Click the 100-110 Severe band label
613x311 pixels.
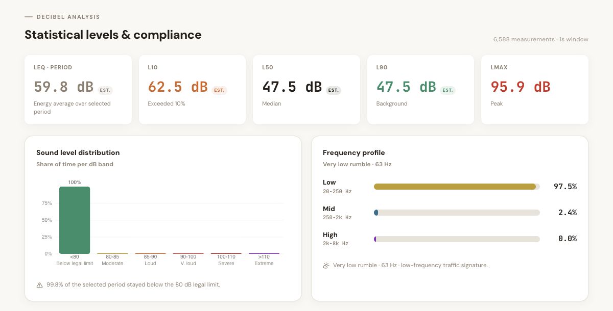click(226, 260)
